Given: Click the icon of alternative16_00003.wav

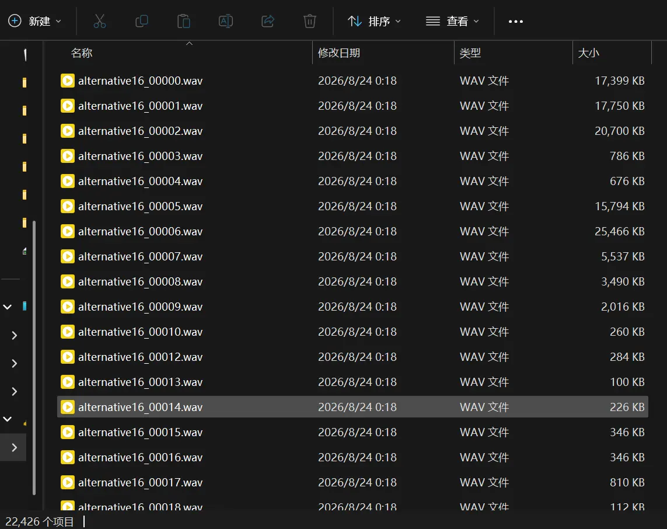Looking at the screenshot, I should (x=68, y=156).
